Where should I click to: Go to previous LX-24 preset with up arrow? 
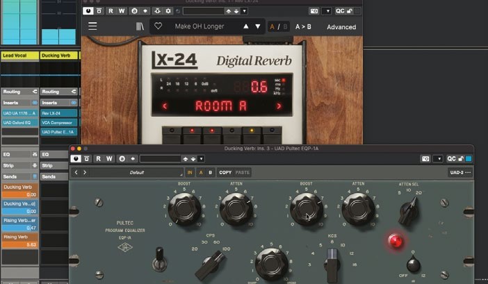coord(246,26)
